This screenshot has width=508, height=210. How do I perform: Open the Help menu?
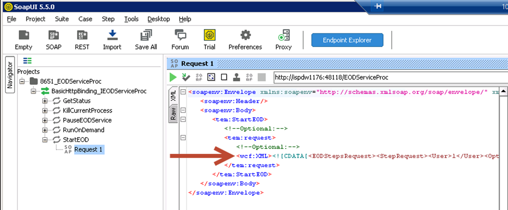pos(185,19)
